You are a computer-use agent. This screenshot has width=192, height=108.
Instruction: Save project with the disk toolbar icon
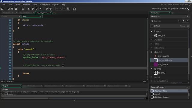pos(16,9)
